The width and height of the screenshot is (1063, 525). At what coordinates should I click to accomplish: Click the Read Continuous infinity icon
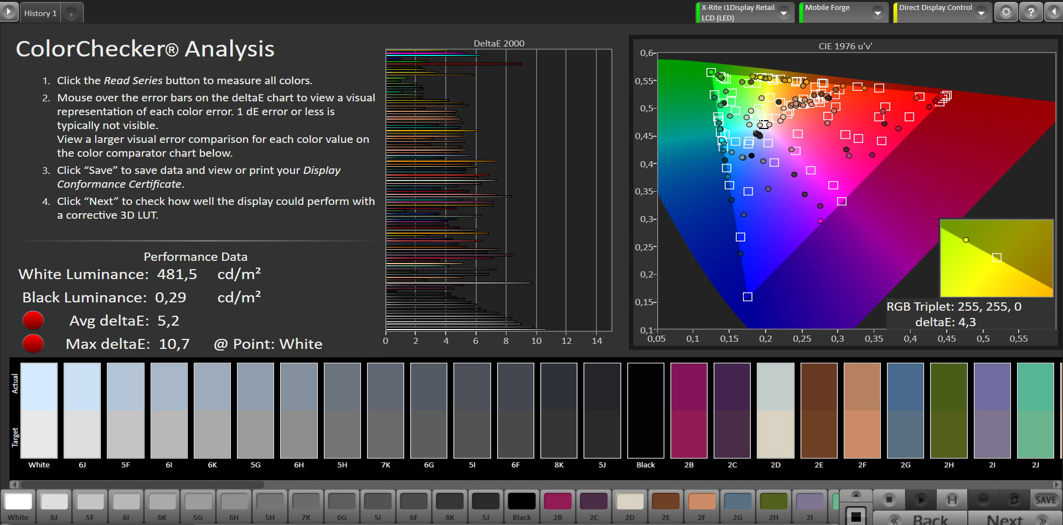(983, 500)
